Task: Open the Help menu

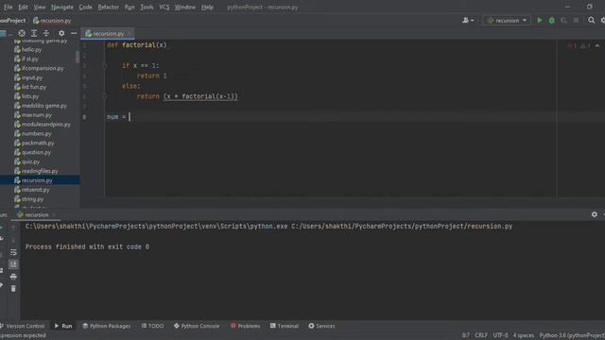Action: click(207, 7)
